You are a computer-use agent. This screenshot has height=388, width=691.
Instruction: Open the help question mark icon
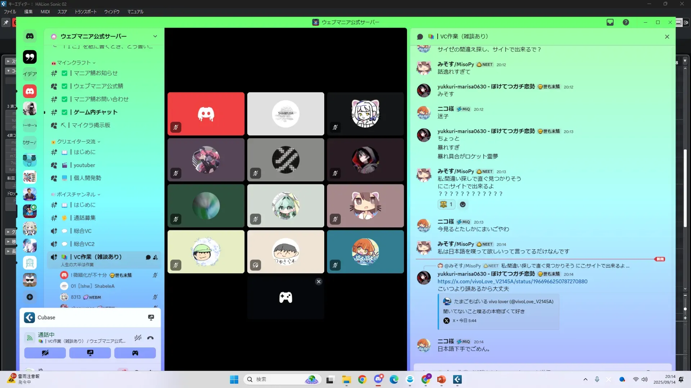click(626, 22)
